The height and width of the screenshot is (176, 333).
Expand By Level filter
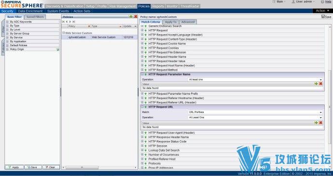tap(7, 30)
